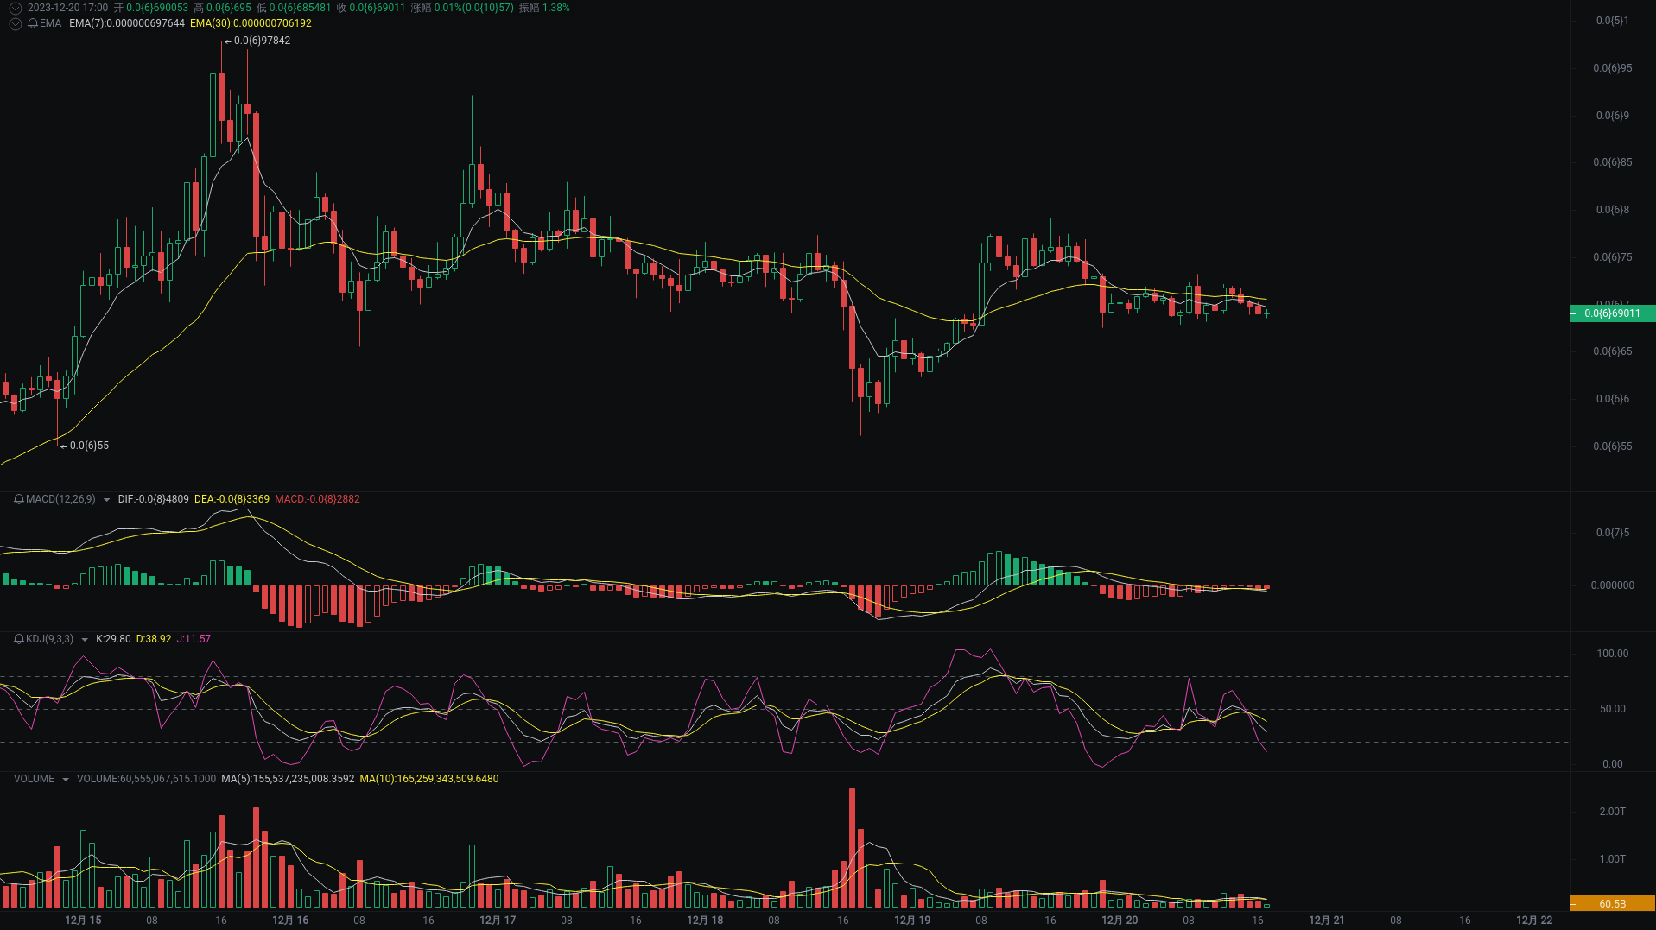Click the 0.0{6}85 price axis label
Screen dimensions: 1656x930
point(1613,162)
